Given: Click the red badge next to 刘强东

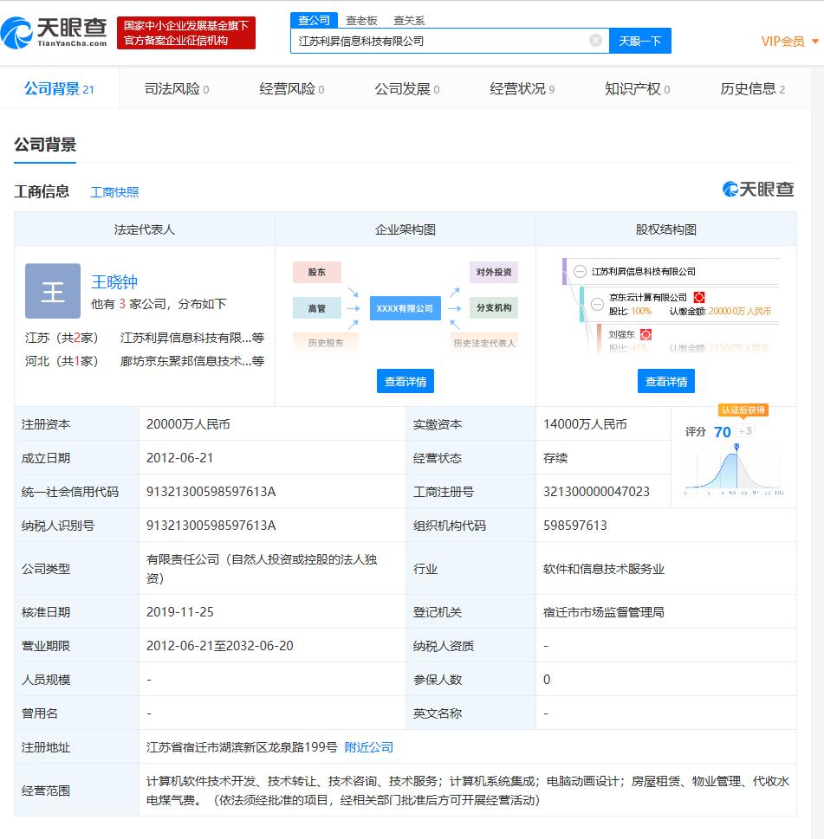Looking at the screenshot, I should 646,334.
